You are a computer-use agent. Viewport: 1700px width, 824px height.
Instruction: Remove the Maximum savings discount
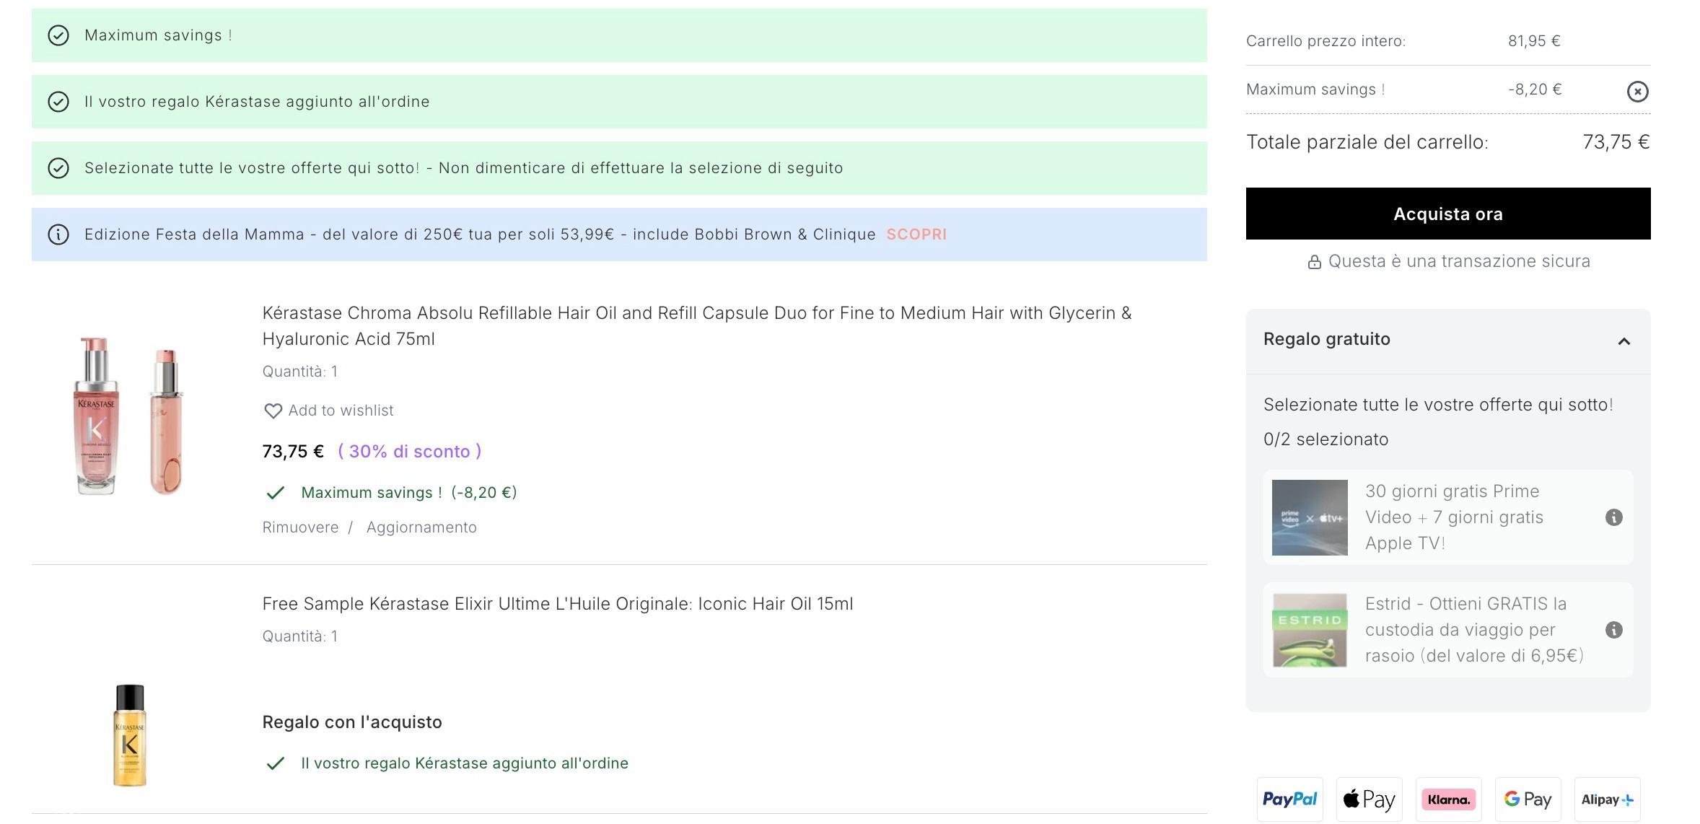click(1637, 92)
